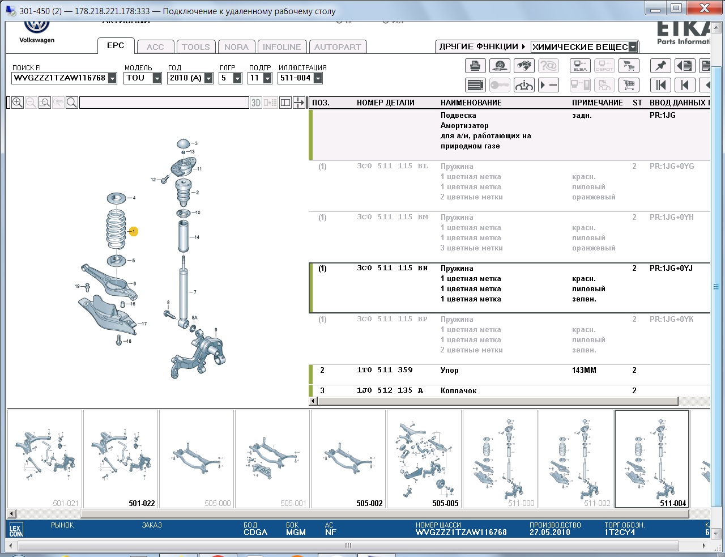
Task: Click the binoculars search icon
Action: point(524,66)
